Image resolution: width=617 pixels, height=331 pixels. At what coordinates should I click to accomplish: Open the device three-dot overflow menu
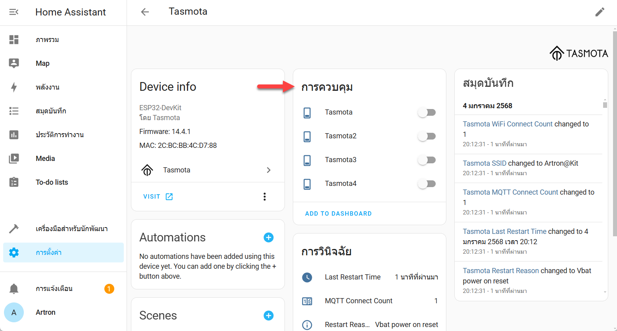tap(265, 197)
